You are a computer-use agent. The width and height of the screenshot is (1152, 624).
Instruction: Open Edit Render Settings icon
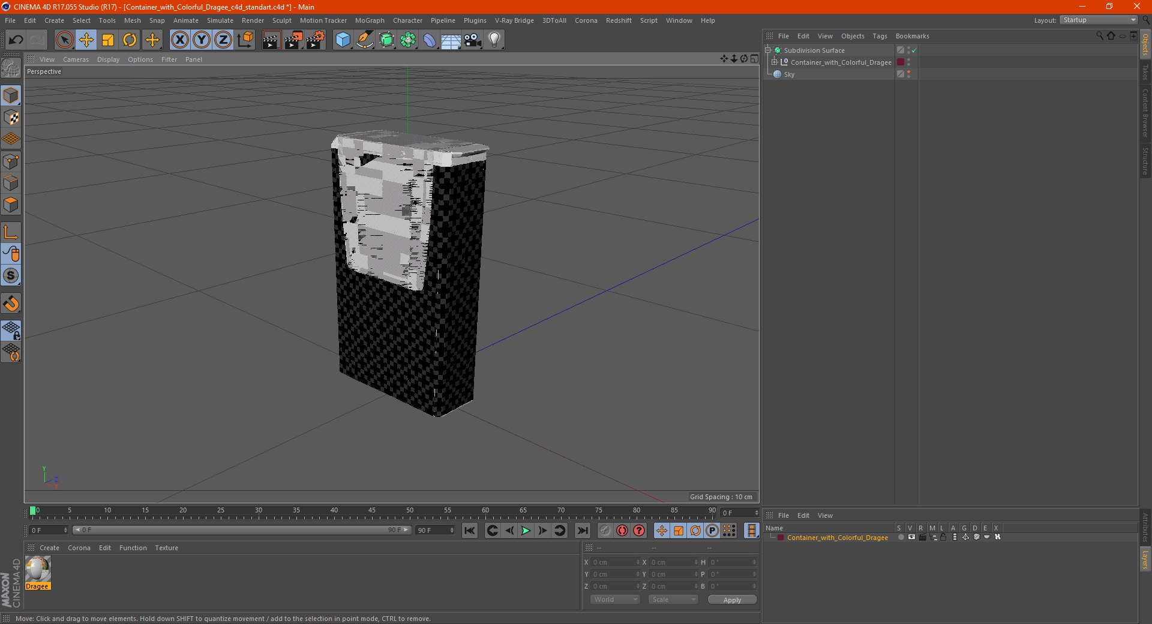316,40
